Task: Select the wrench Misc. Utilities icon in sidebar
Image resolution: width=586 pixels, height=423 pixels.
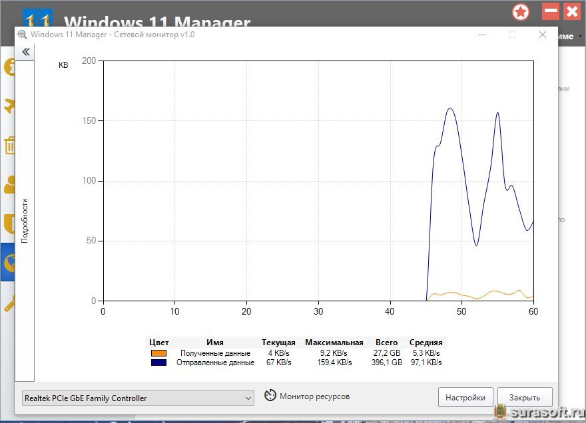Action: [x=9, y=303]
